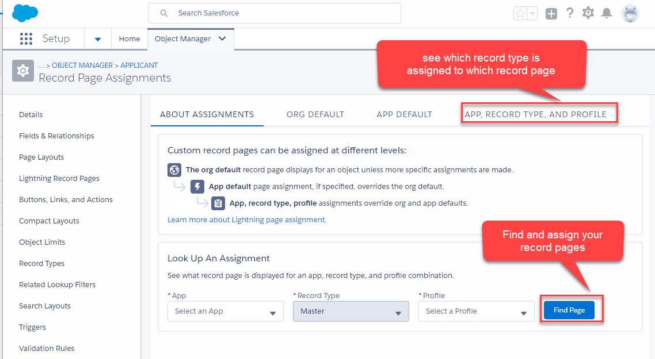Open the App Launcher grid icon

click(26, 39)
